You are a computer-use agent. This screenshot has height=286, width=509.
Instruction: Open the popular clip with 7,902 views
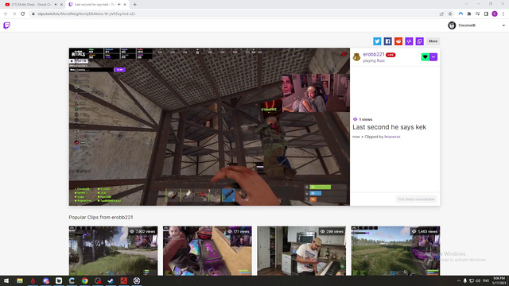click(x=113, y=251)
